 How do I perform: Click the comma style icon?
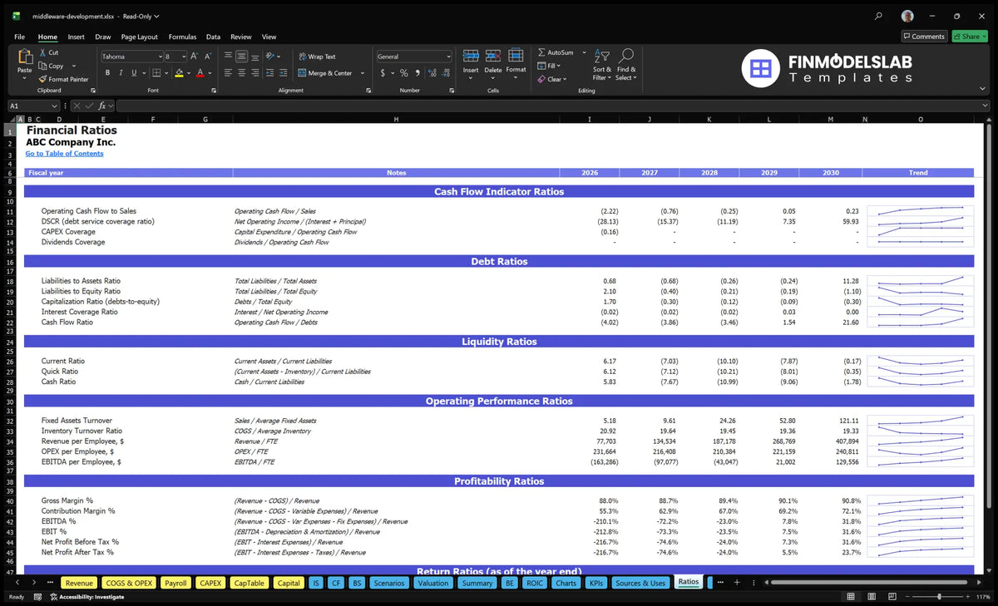[x=417, y=73]
